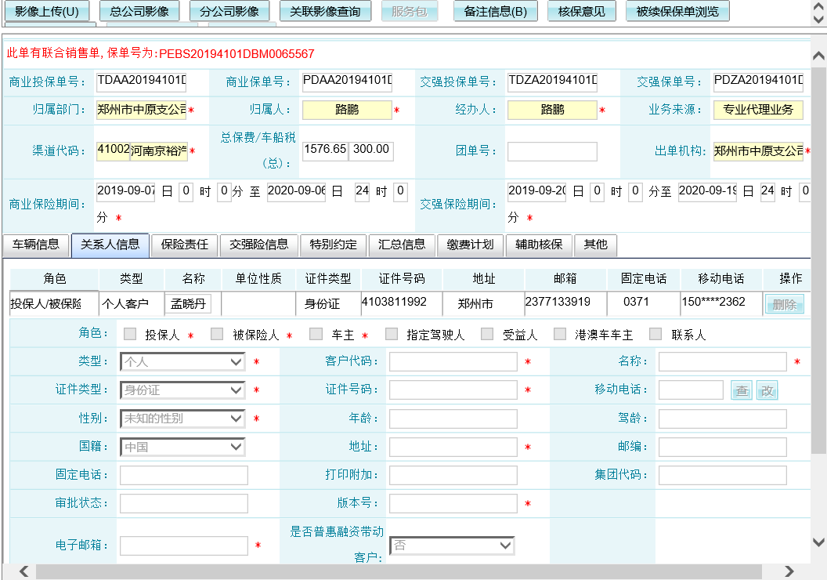Image resolution: width=827 pixels, height=580 pixels.
Task: Open the 保险责任 tab
Action: coord(185,245)
